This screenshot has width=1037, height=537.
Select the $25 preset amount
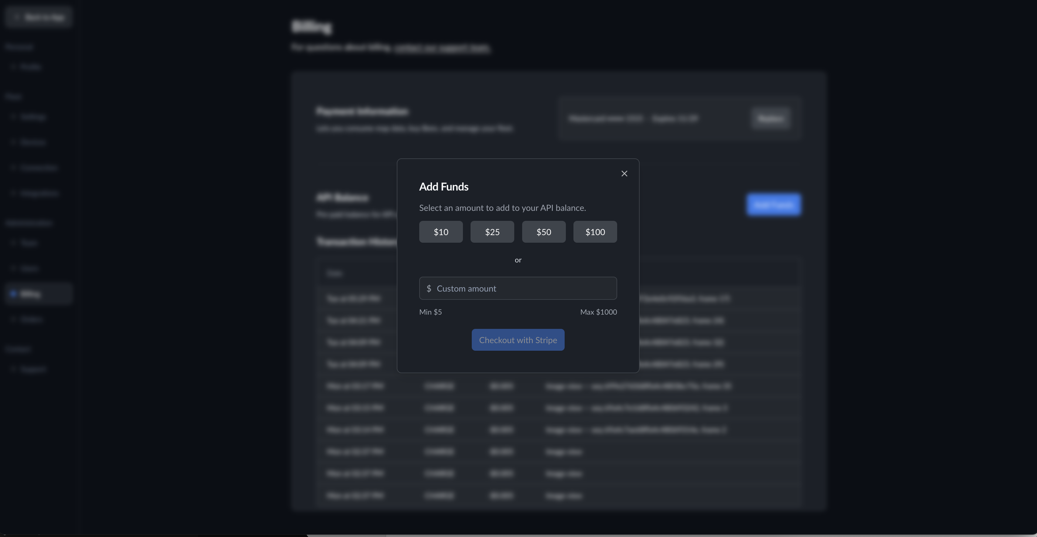492,232
